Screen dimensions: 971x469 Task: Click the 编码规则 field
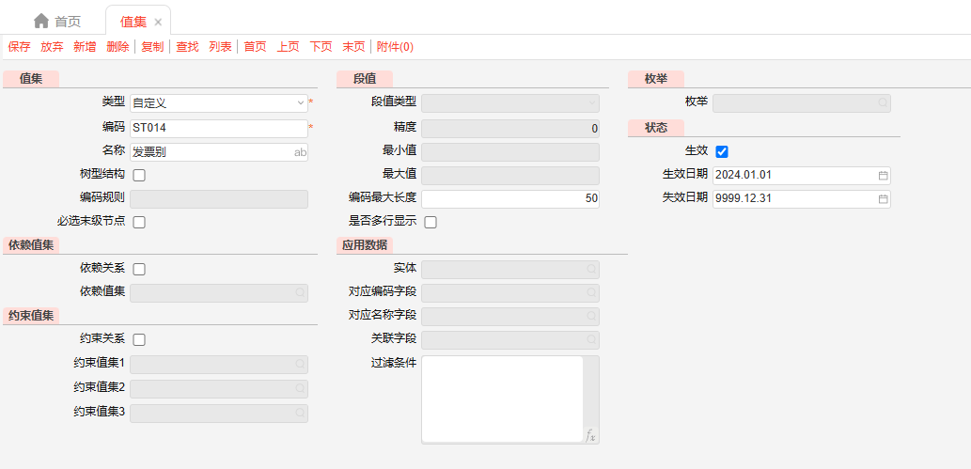pyautogui.click(x=219, y=199)
